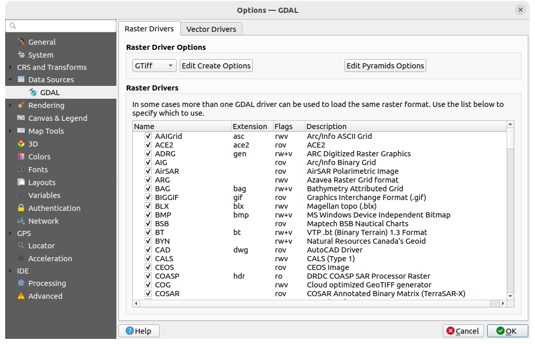Select the System gear icon
The height and width of the screenshot is (344, 535).
click(21, 55)
